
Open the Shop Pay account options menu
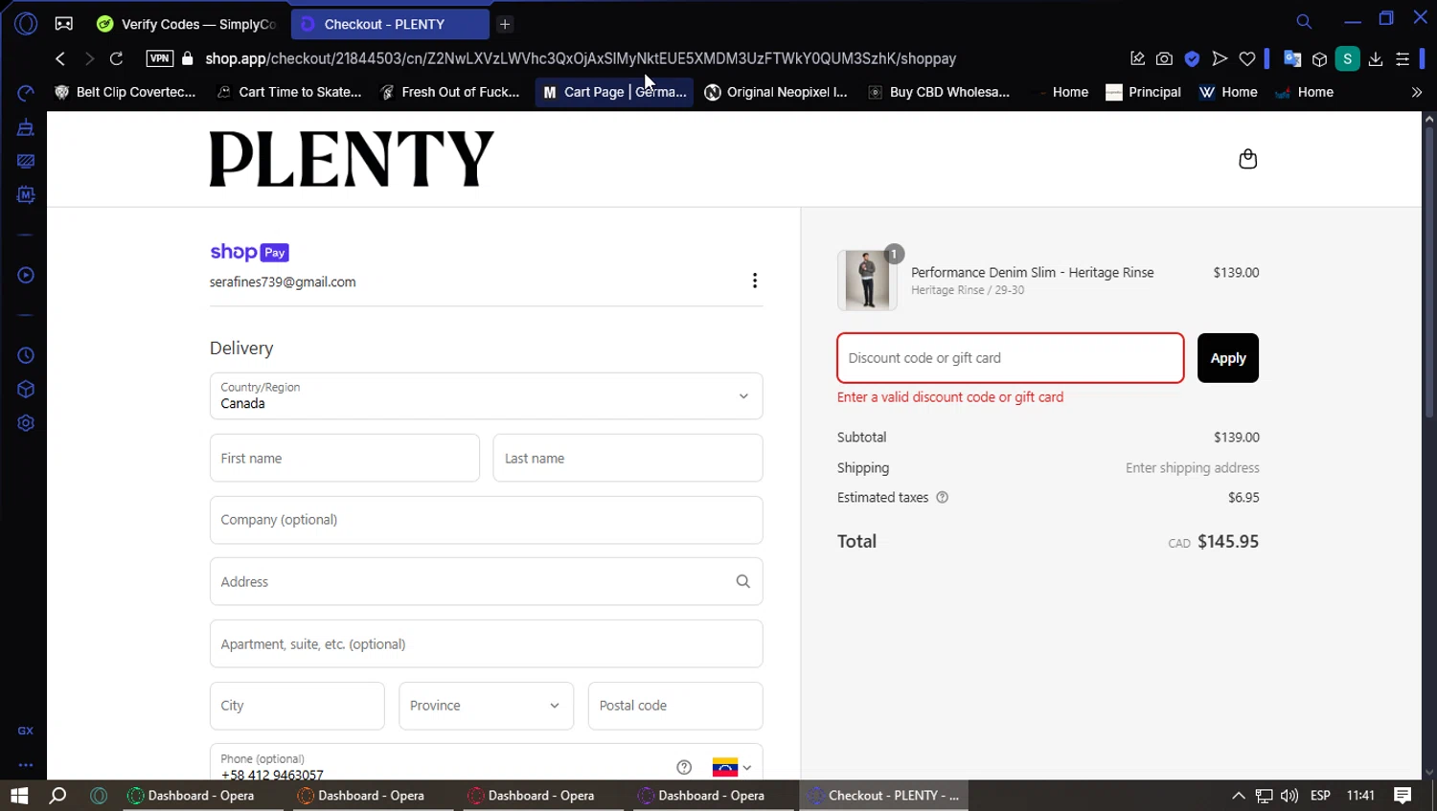[x=755, y=281]
